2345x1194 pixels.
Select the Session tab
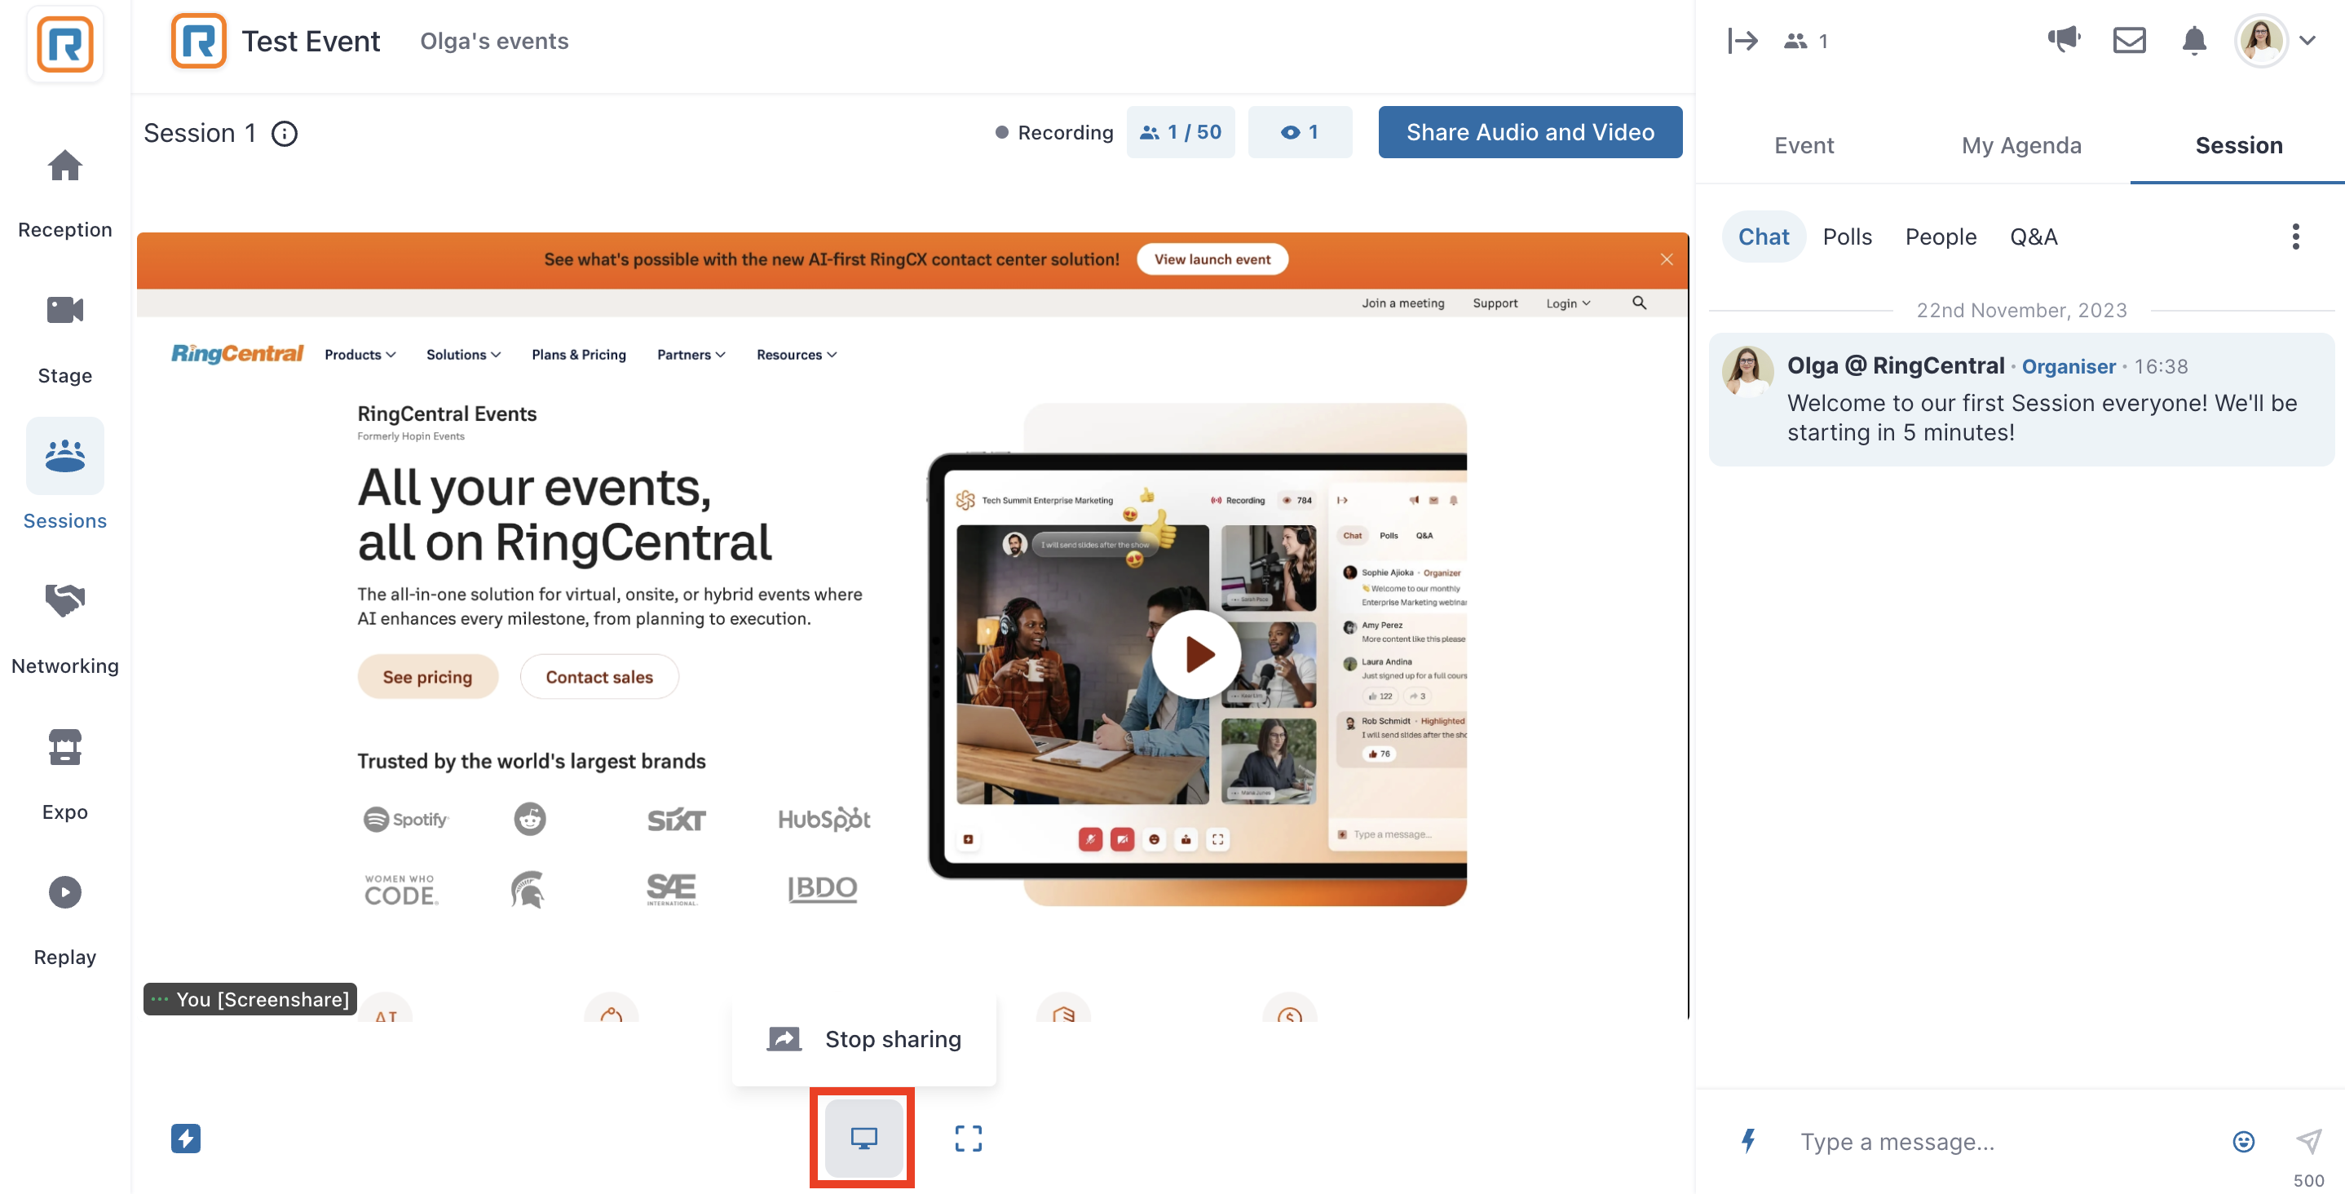pos(2238,146)
